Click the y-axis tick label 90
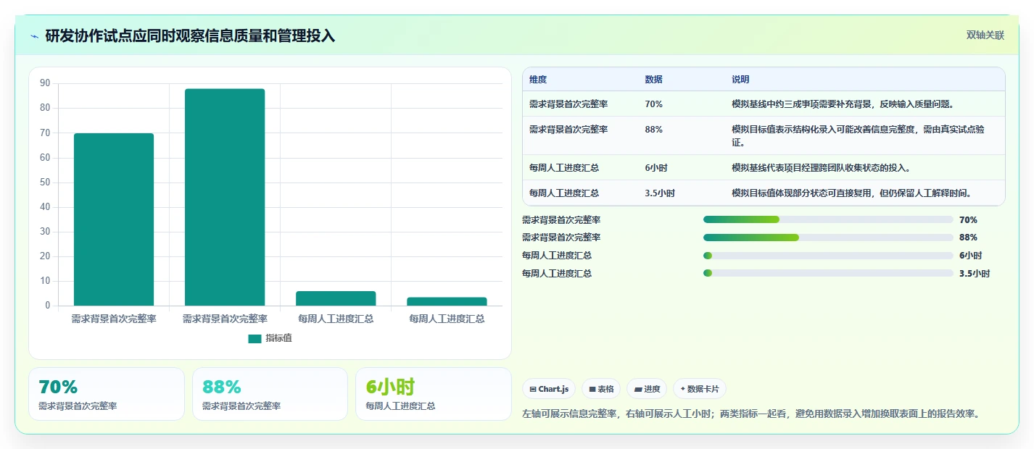Viewport: 1034px width, 449px height. click(x=45, y=83)
